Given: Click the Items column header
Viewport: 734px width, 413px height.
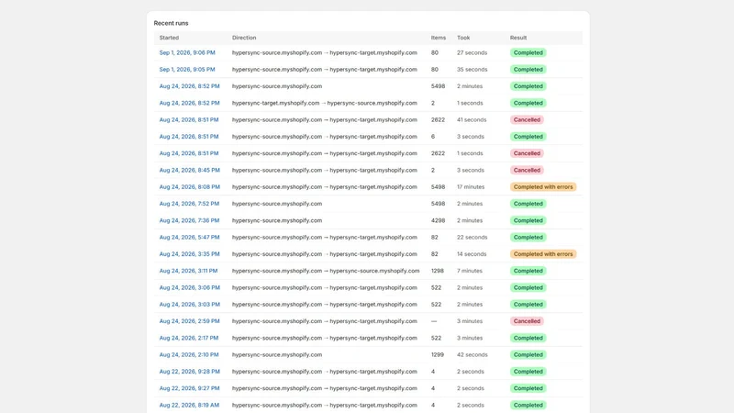Looking at the screenshot, I should [439, 38].
